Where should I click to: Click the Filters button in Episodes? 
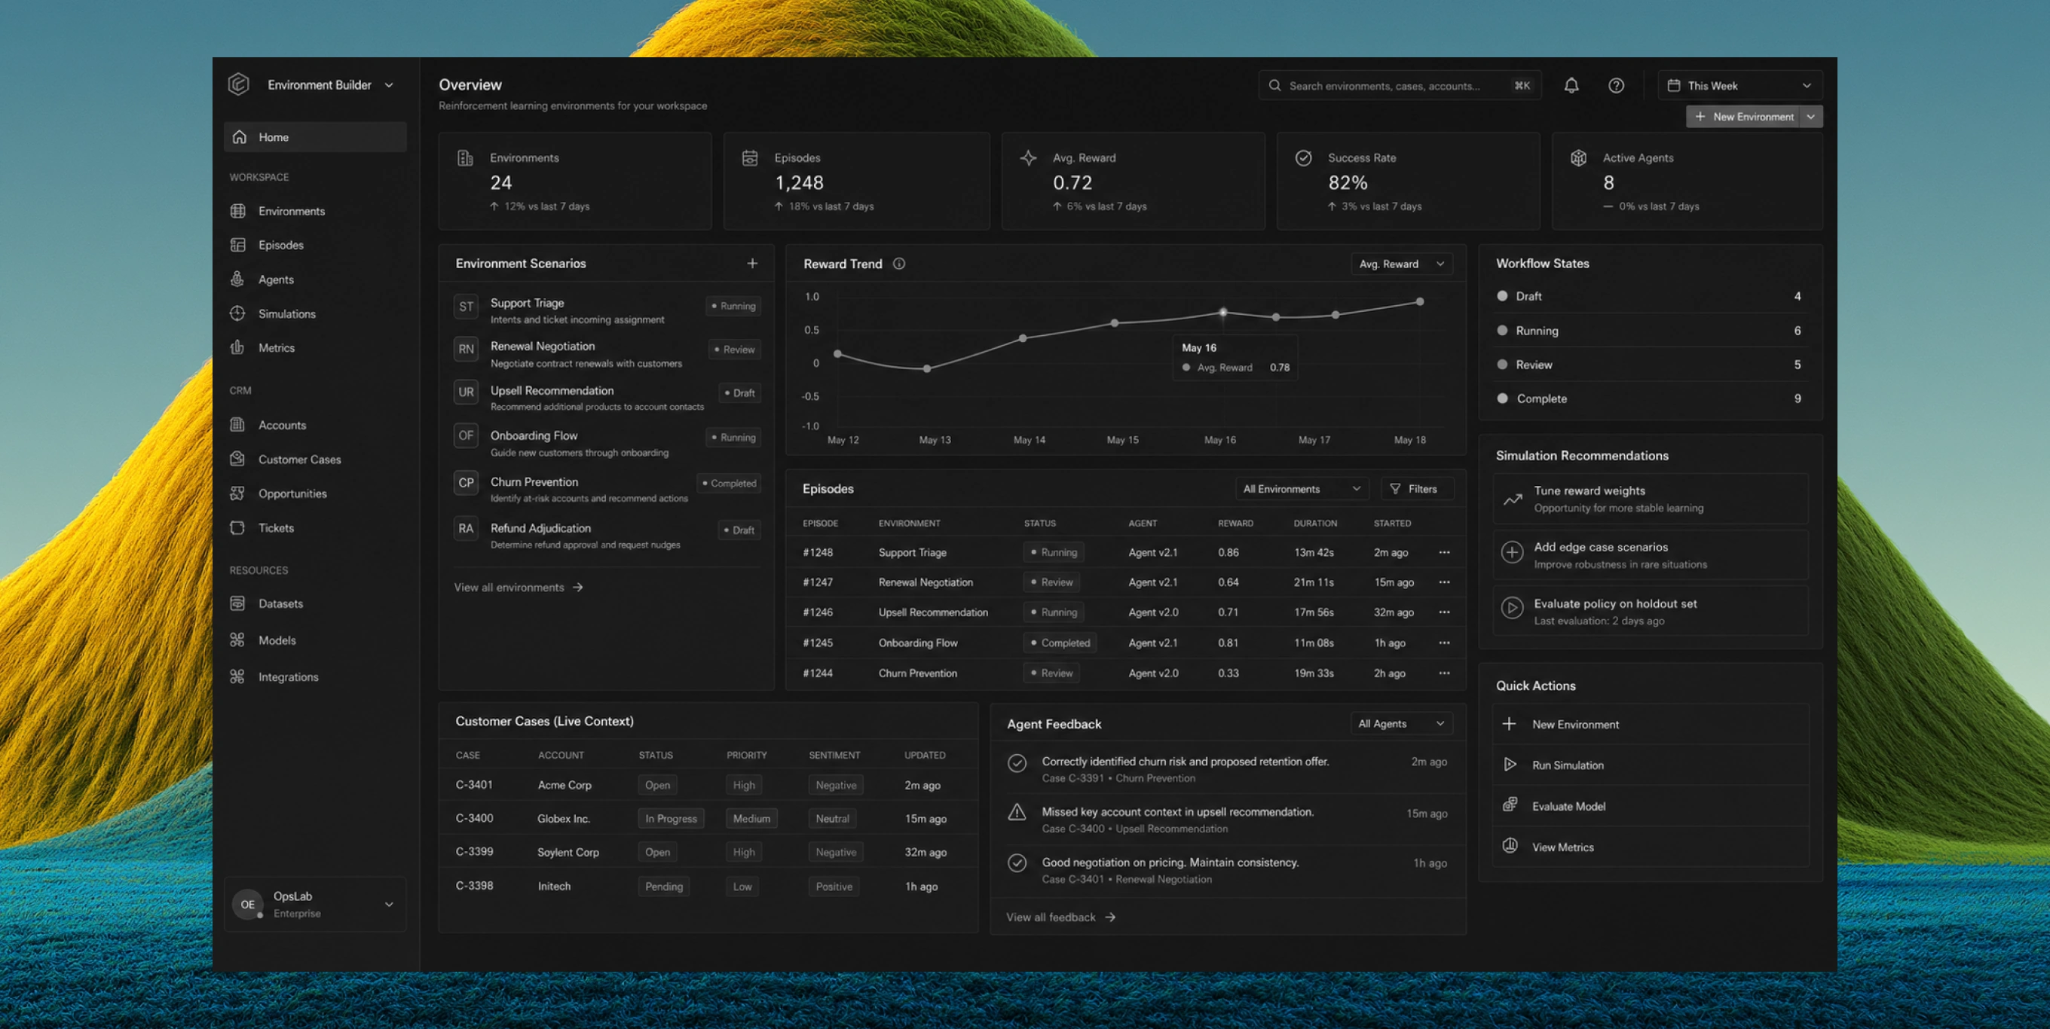[1413, 489]
